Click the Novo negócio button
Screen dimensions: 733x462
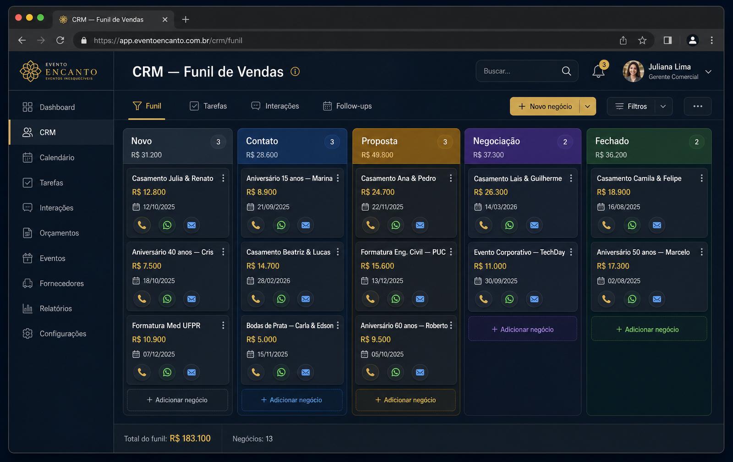tap(545, 106)
